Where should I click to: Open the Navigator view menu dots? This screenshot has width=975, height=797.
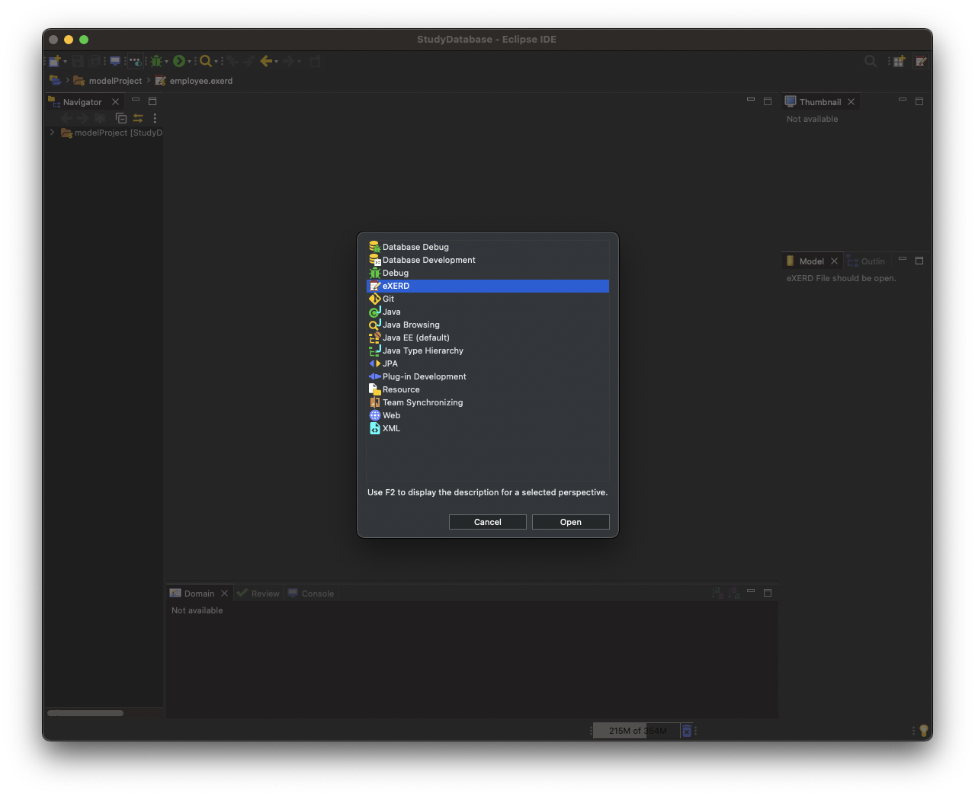155,118
